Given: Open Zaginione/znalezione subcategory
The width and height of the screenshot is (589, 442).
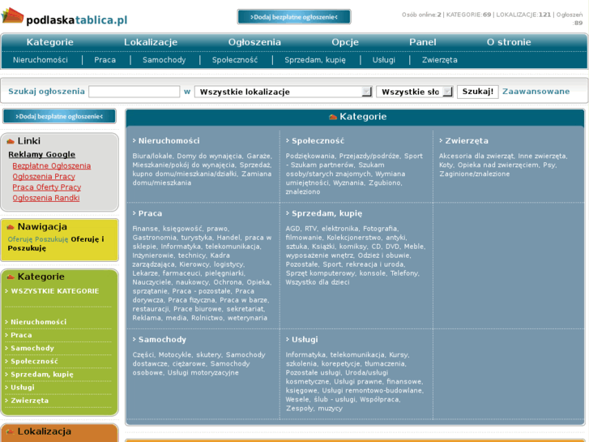Looking at the screenshot, I should tap(474, 174).
